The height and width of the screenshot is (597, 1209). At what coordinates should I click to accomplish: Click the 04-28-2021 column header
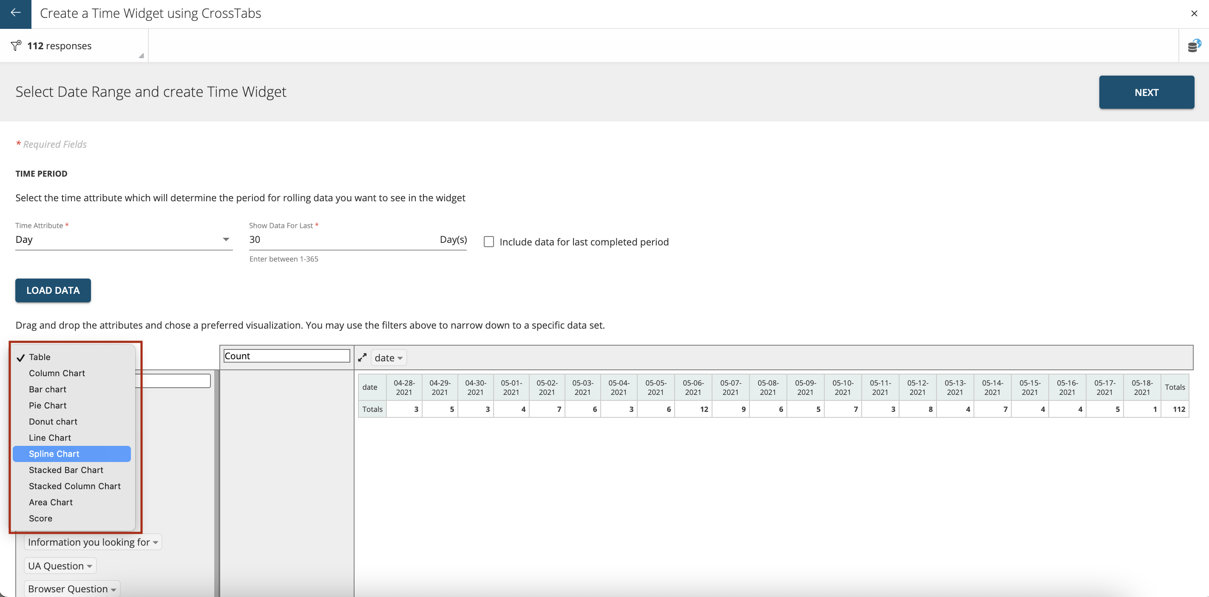pos(404,387)
